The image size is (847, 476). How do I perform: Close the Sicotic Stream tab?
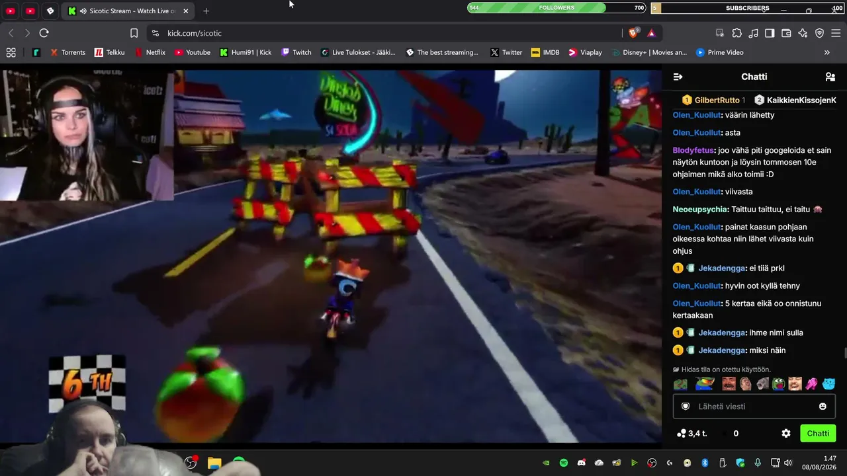tap(186, 11)
